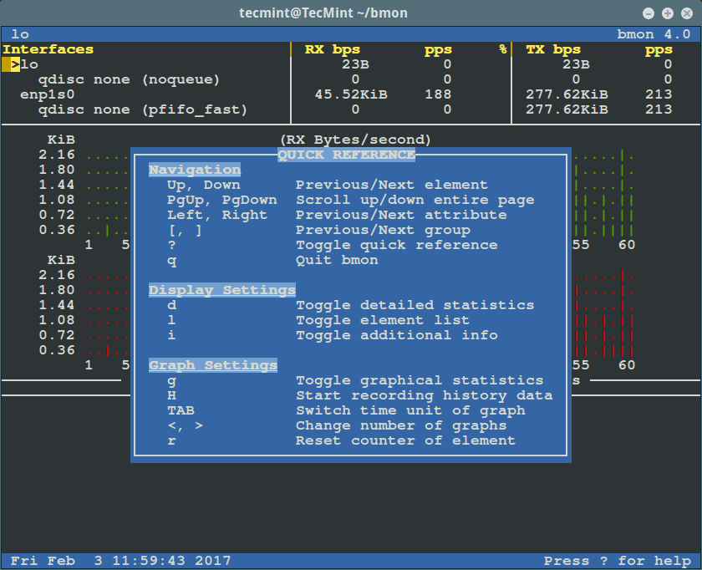
Task: Click the Toggle graphical statistics entry
Action: [420, 380]
